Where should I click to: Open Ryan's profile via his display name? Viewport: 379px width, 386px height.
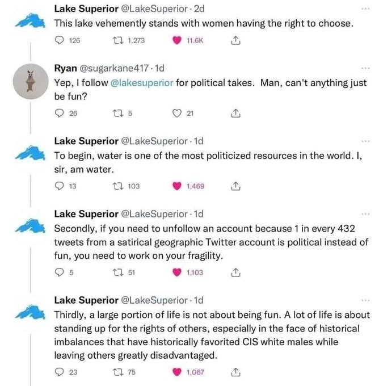pos(65,69)
